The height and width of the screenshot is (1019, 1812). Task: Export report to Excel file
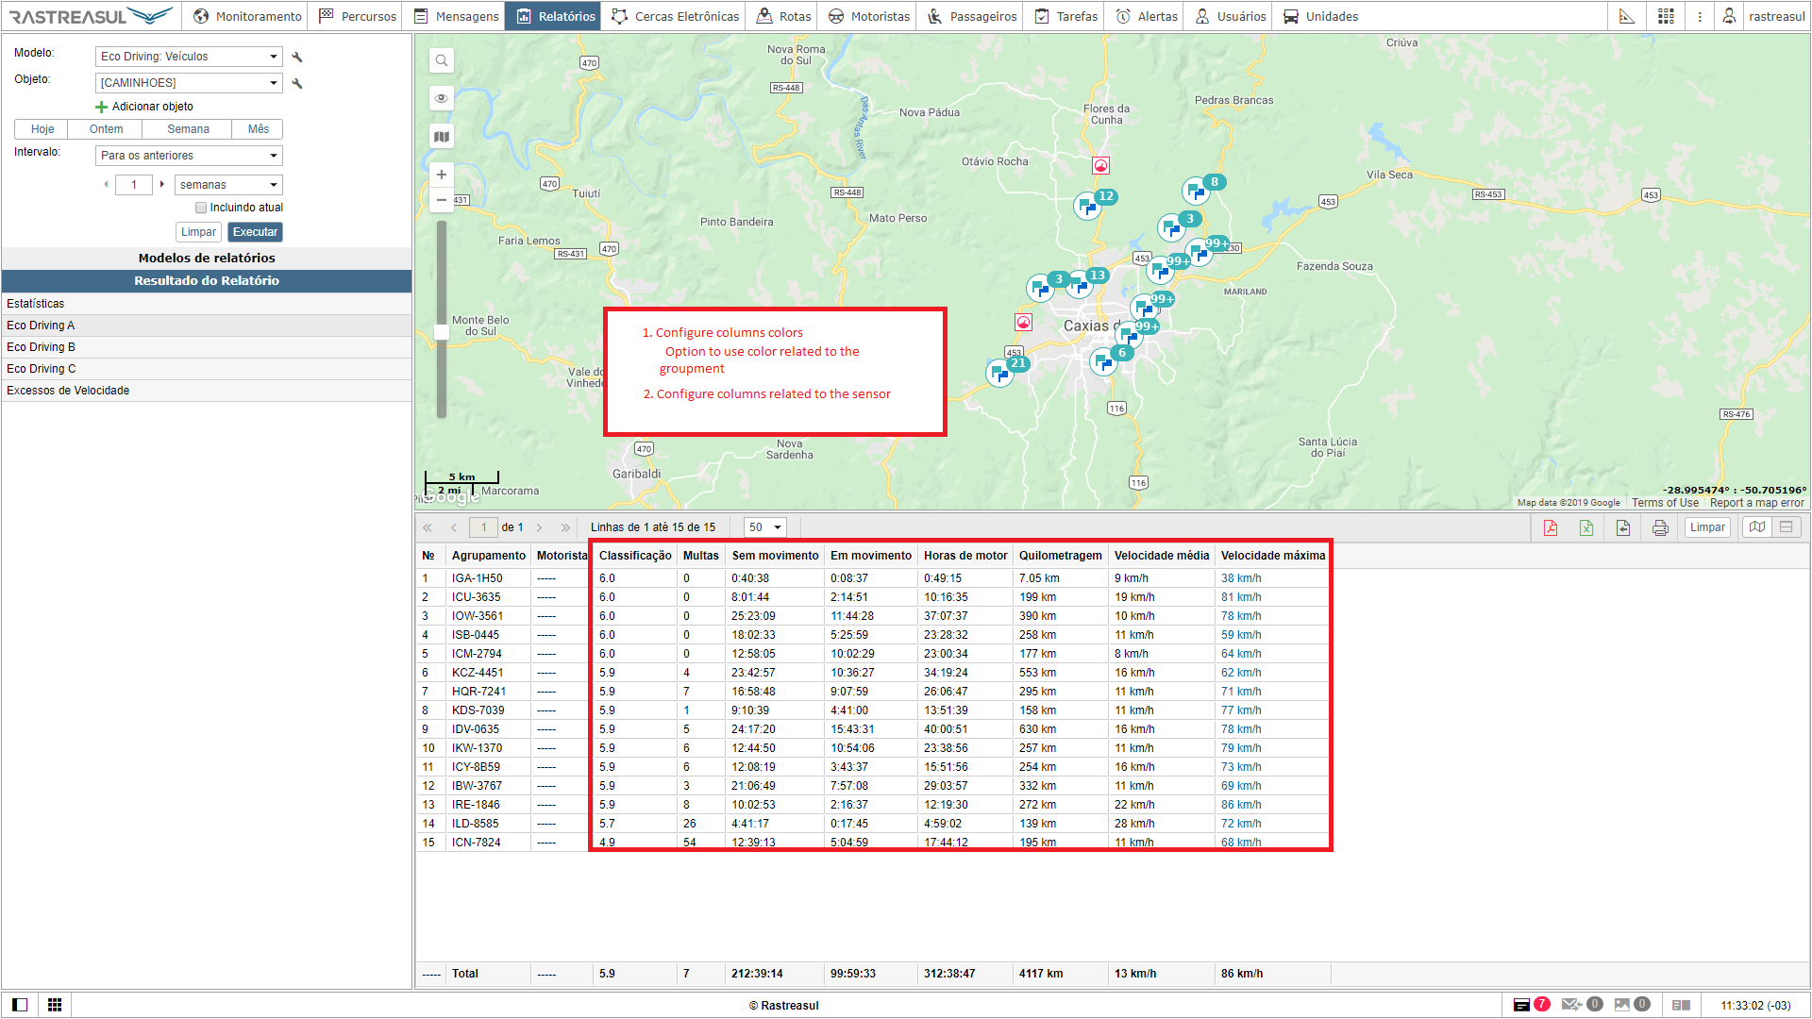pos(1586,527)
